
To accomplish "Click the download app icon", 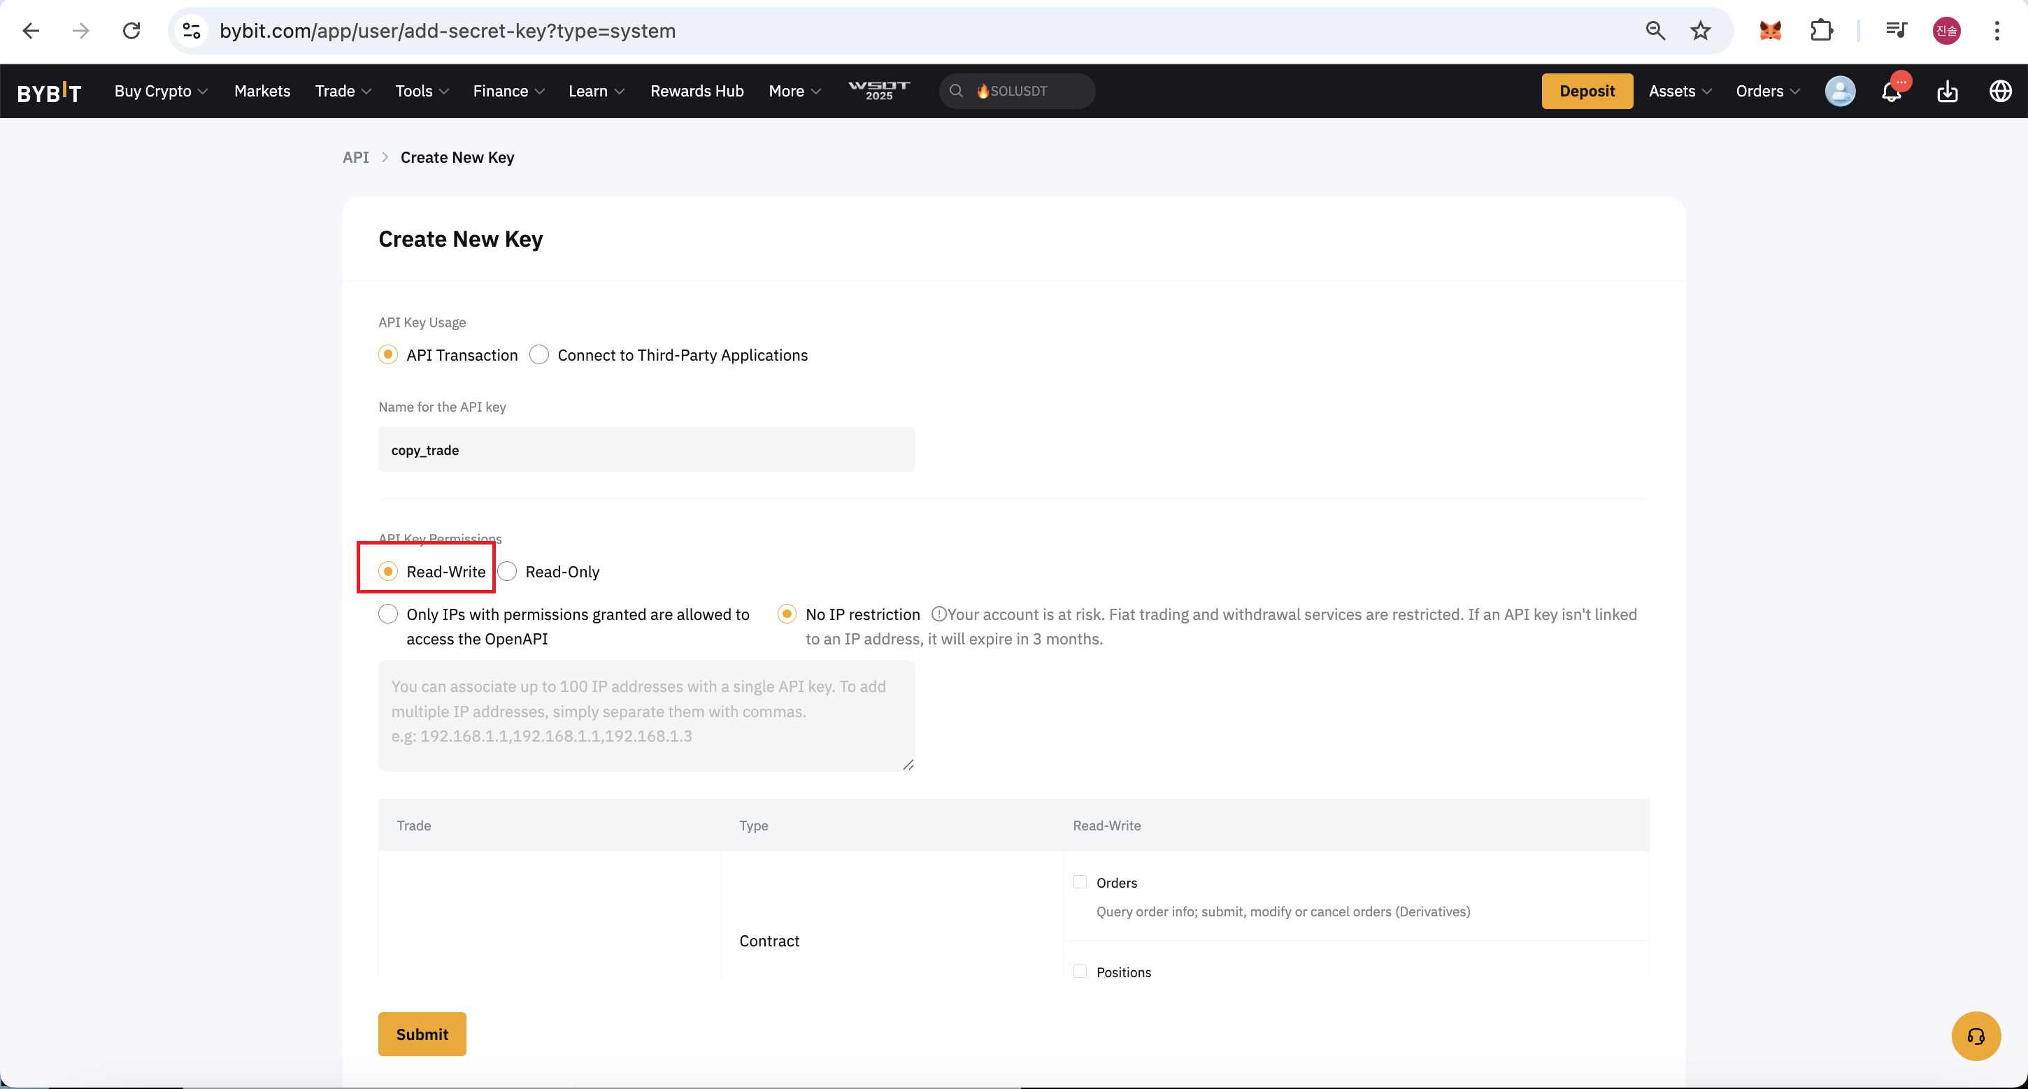I will (1947, 92).
